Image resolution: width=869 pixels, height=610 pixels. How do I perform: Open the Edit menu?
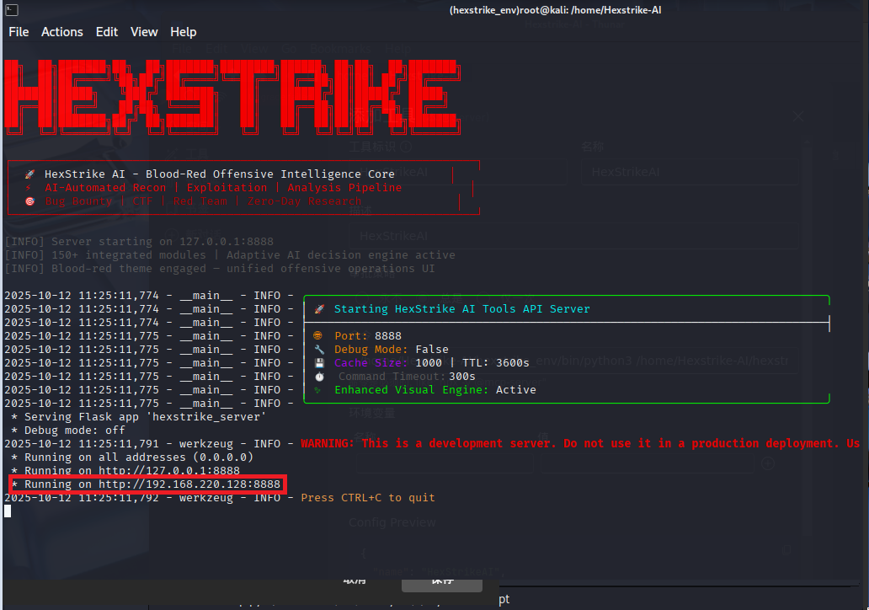click(x=107, y=32)
